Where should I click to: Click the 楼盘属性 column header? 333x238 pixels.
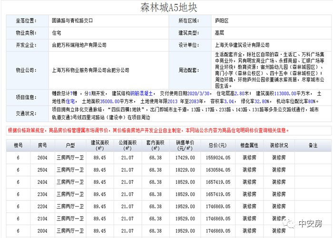click(249, 146)
